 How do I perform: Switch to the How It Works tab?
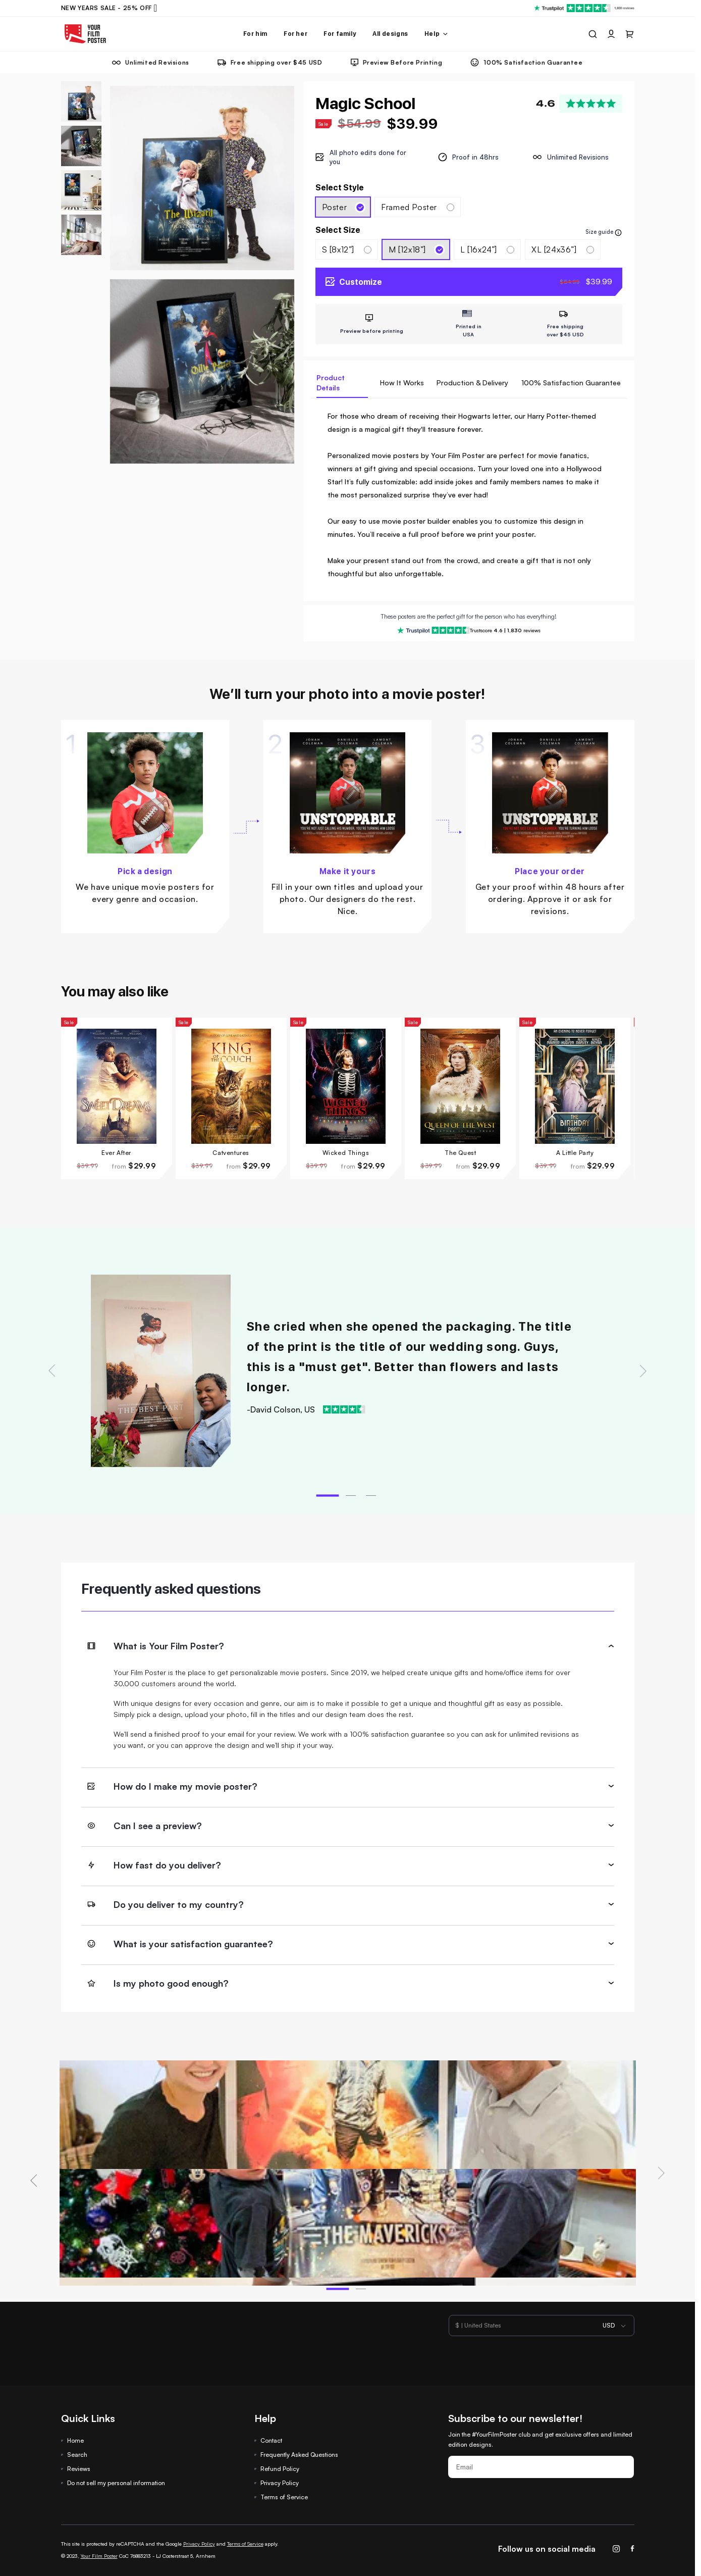[x=401, y=383]
